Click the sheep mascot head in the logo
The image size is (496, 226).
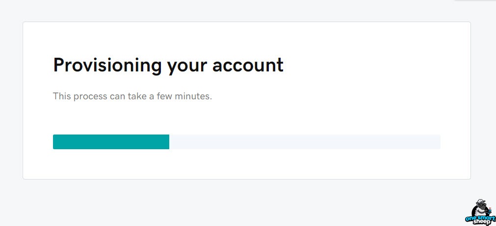(x=480, y=204)
